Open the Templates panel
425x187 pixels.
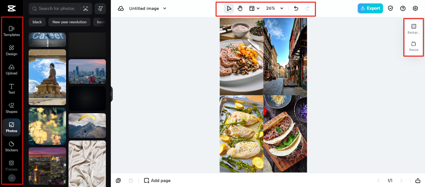pos(12,31)
